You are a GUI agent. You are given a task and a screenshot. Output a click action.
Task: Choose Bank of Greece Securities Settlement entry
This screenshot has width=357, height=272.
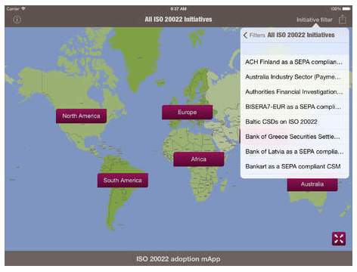click(x=295, y=137)
